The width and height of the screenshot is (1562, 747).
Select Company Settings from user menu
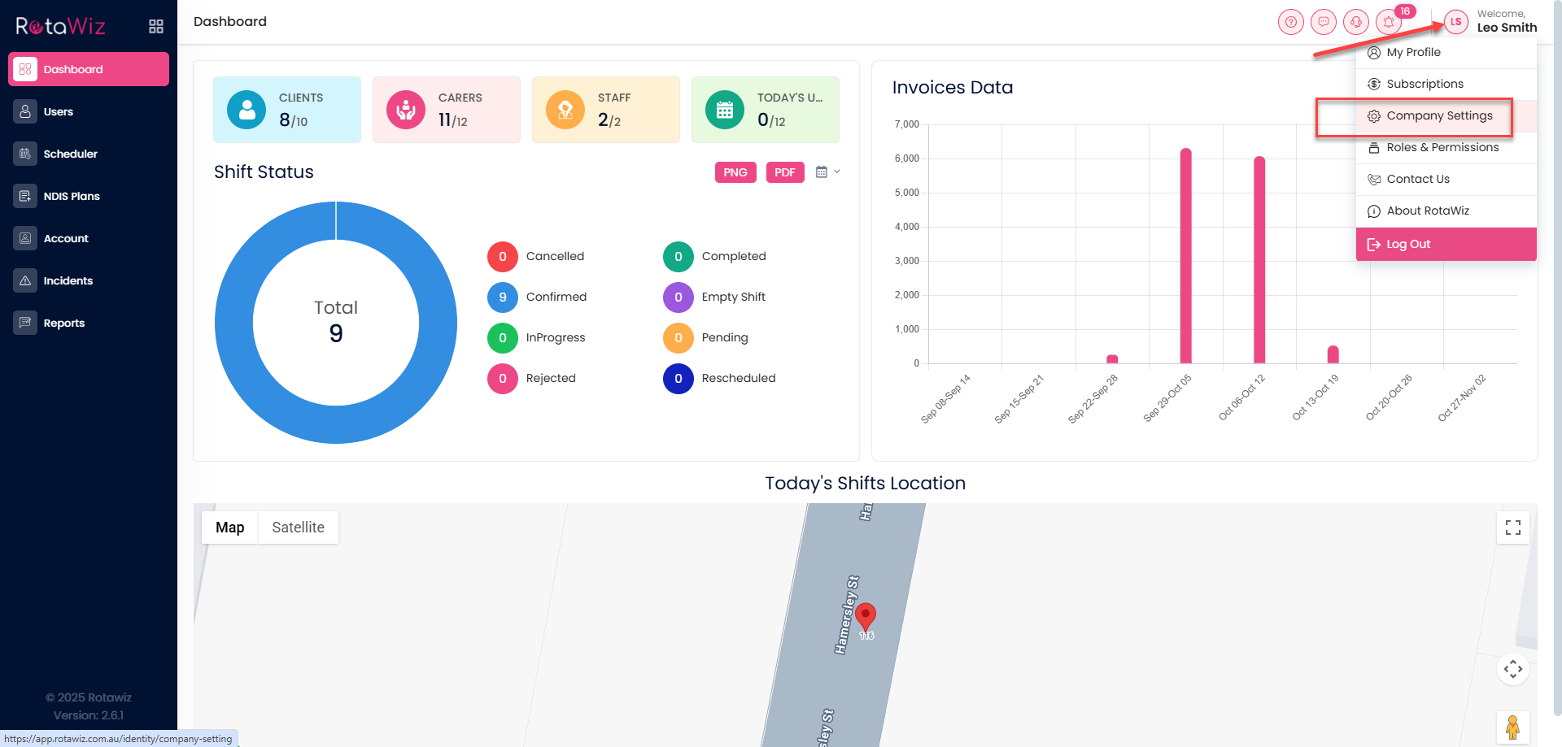1438,116
